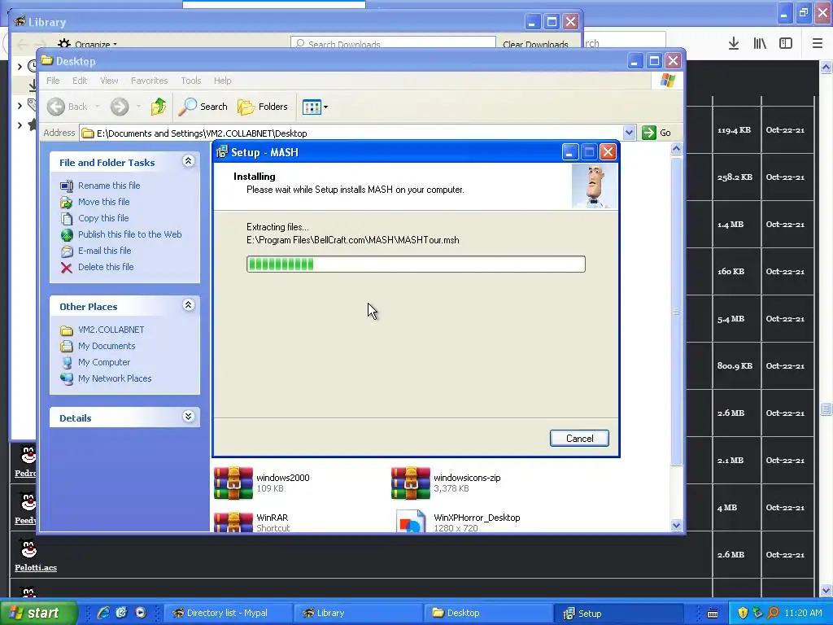The image size is (833, 625).
Task: Expand the Details panel
Action: 188,416
